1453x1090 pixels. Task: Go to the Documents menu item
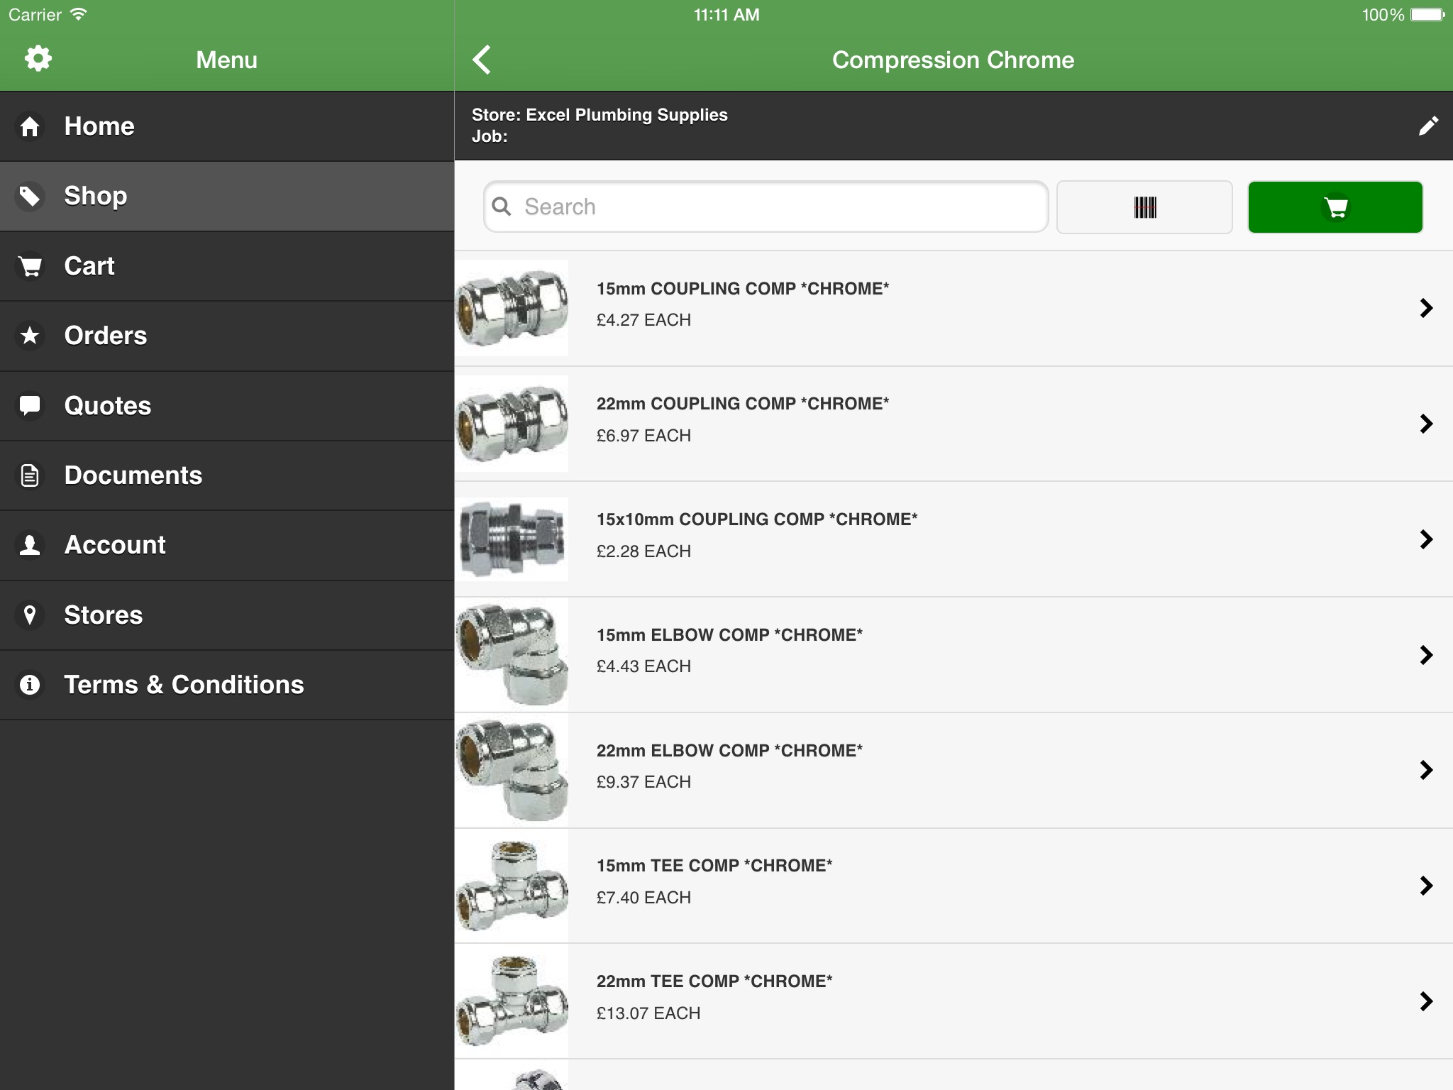[x=133, y=475]
